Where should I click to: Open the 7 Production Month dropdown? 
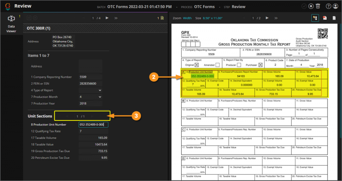90,97
